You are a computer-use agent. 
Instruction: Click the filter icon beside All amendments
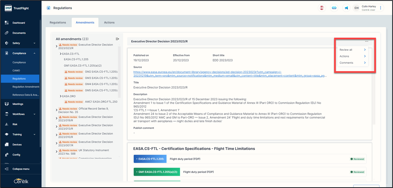coord(117,39)
